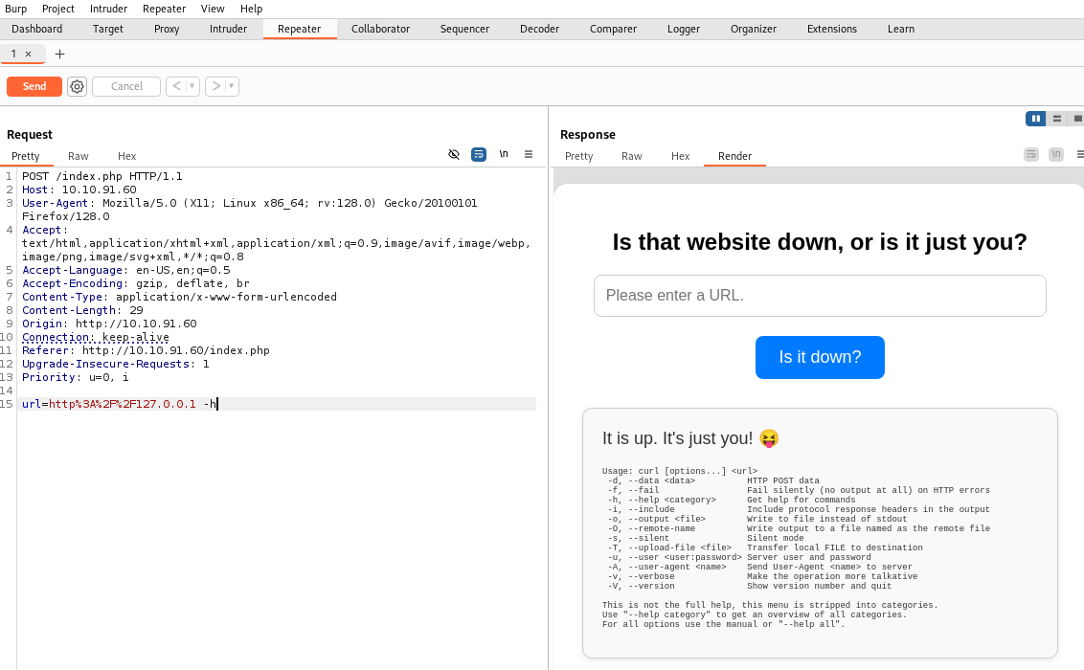The height and width of the screenshot is (670, 1084).
Task: Toggle newline display in Request editor
Action: click(x=504, y=155)
